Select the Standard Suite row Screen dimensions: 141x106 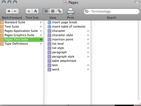pyautogui.click(x=21, y=22)
